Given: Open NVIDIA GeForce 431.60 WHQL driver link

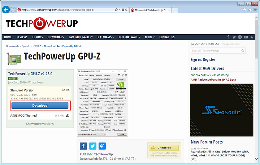Looking at the screenshot, I should [x=210, y=75].
